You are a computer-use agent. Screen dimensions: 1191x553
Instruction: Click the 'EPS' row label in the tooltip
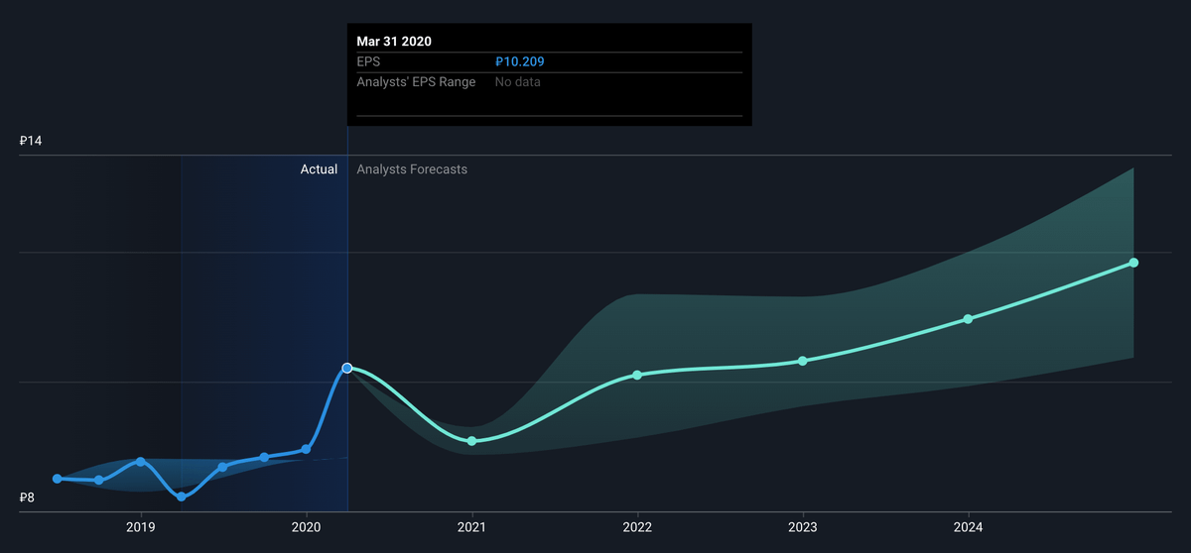(368, 61)
